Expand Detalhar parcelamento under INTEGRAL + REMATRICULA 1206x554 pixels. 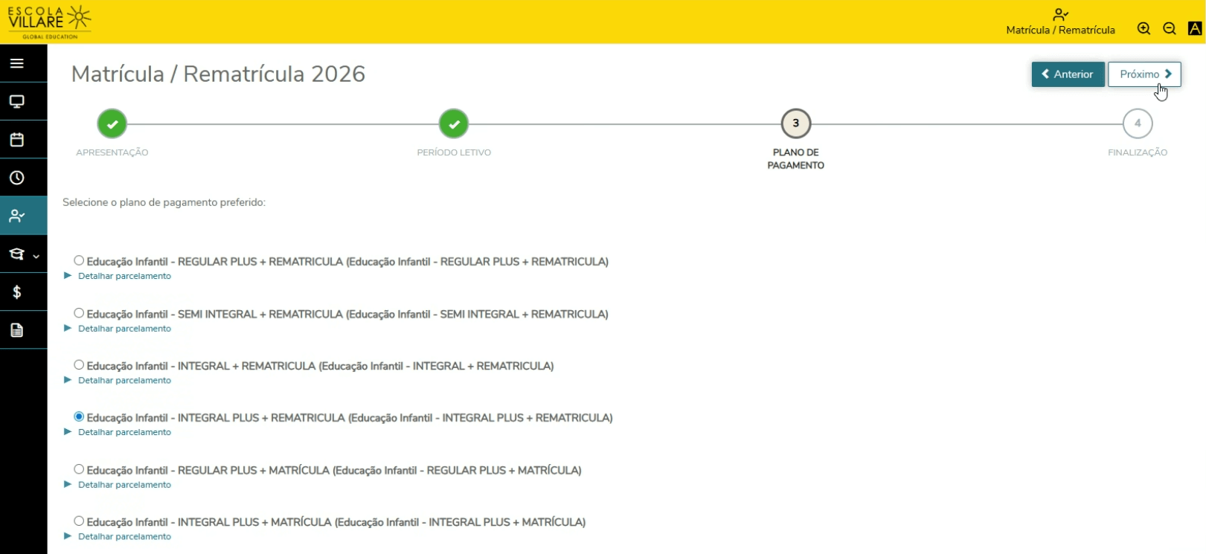point(124,381)
